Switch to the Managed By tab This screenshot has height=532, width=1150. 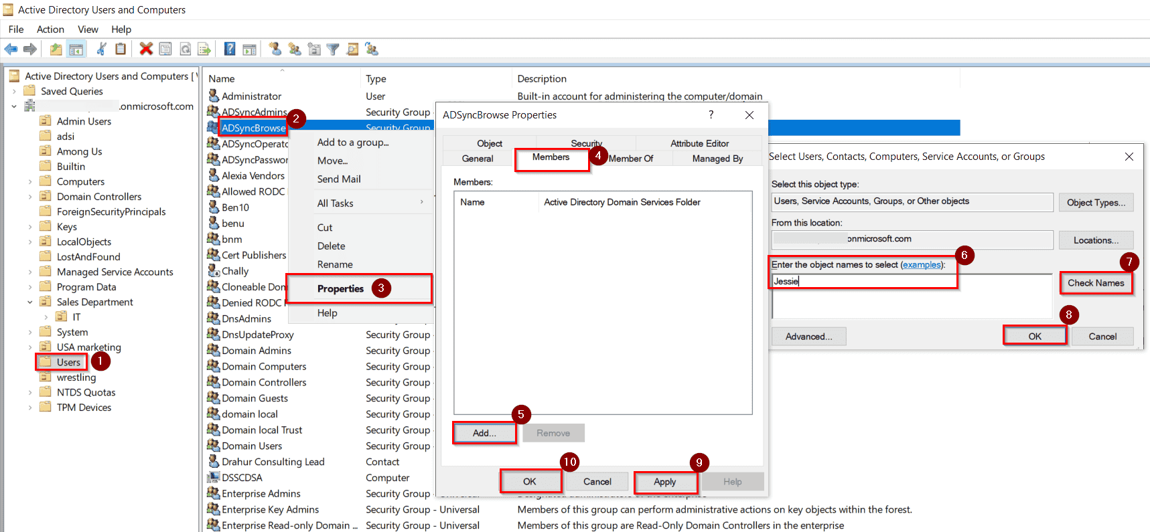(x=717, y=159)
